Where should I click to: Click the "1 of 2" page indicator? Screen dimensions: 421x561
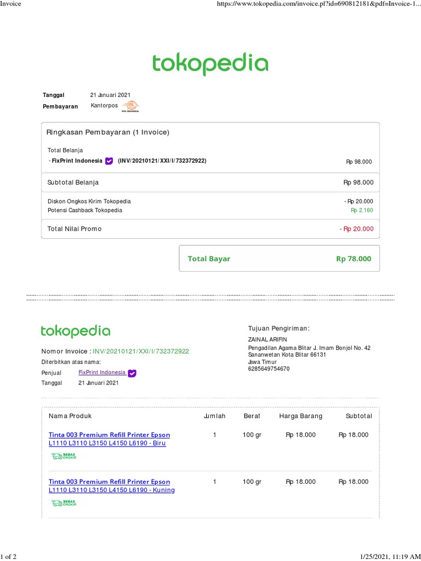pyautogui.click(x=8, y=557)
